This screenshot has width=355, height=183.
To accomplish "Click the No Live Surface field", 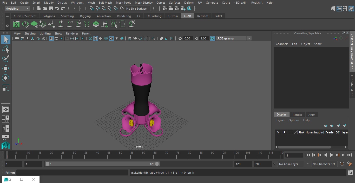I will 138,9.
